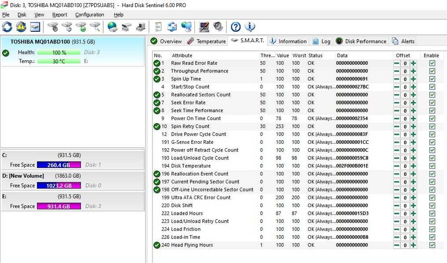Sort by the Attribute column header

pyautogui.click(x=215, y=55)
